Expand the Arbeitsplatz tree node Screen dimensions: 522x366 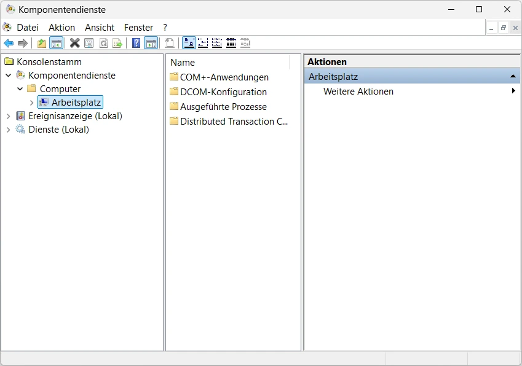coord(31,103)
